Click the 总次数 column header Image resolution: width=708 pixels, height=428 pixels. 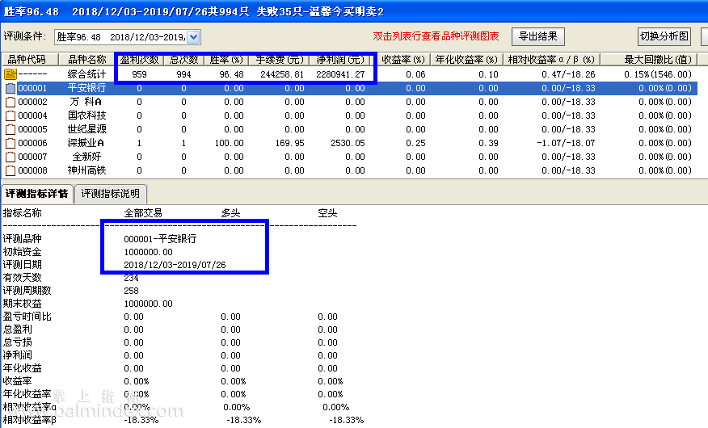tap(183, 60)
